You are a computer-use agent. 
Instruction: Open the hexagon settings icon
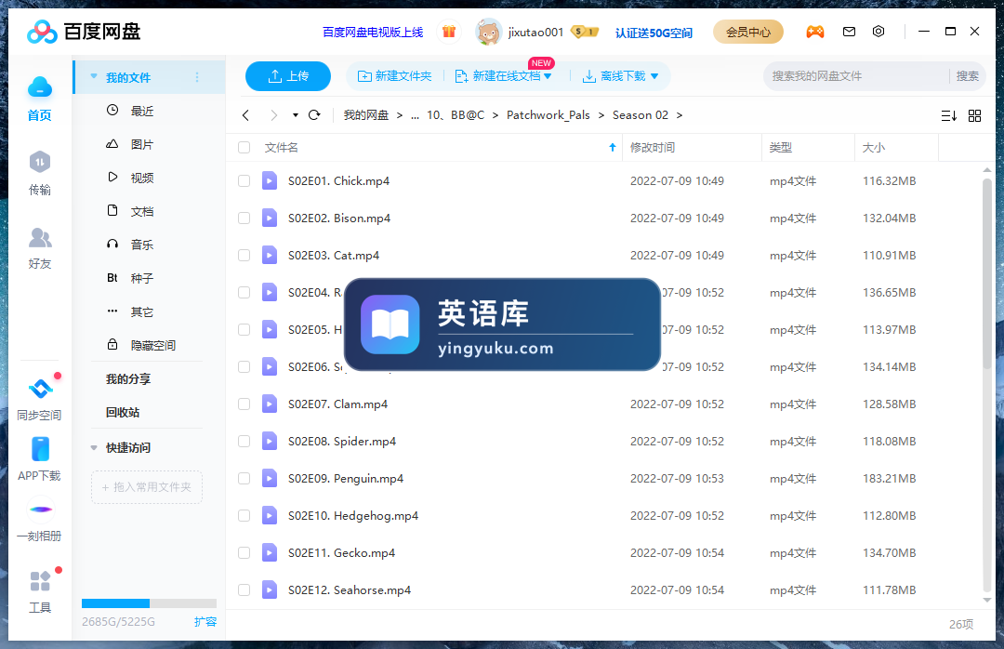tap(878, 32)
